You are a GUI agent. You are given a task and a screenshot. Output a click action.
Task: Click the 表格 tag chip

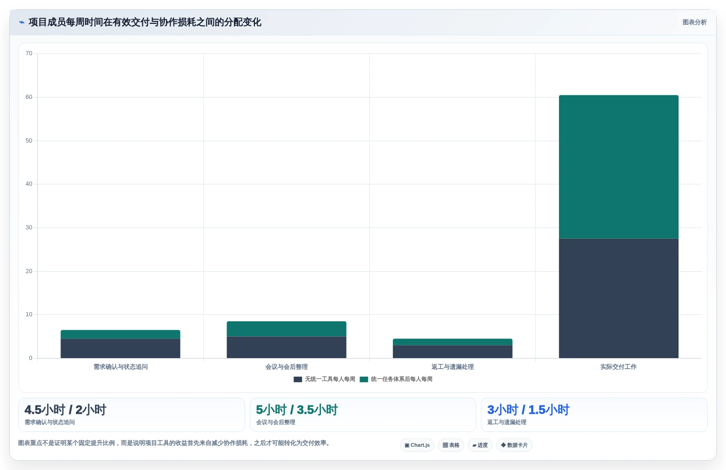pyautogui.click(x=451, y=445)
